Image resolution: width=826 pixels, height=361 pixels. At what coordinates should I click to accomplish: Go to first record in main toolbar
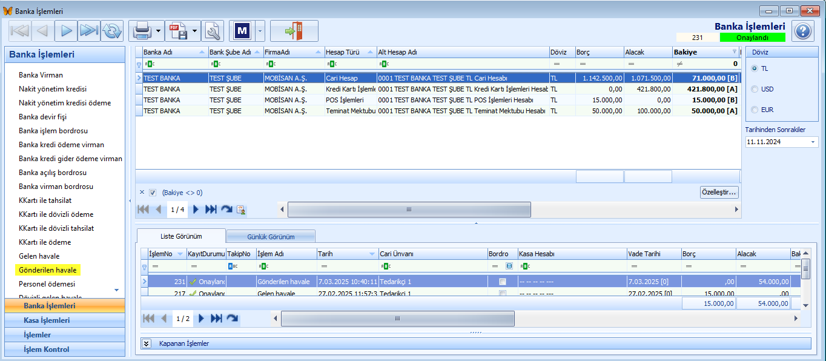(x=19, y=30)
